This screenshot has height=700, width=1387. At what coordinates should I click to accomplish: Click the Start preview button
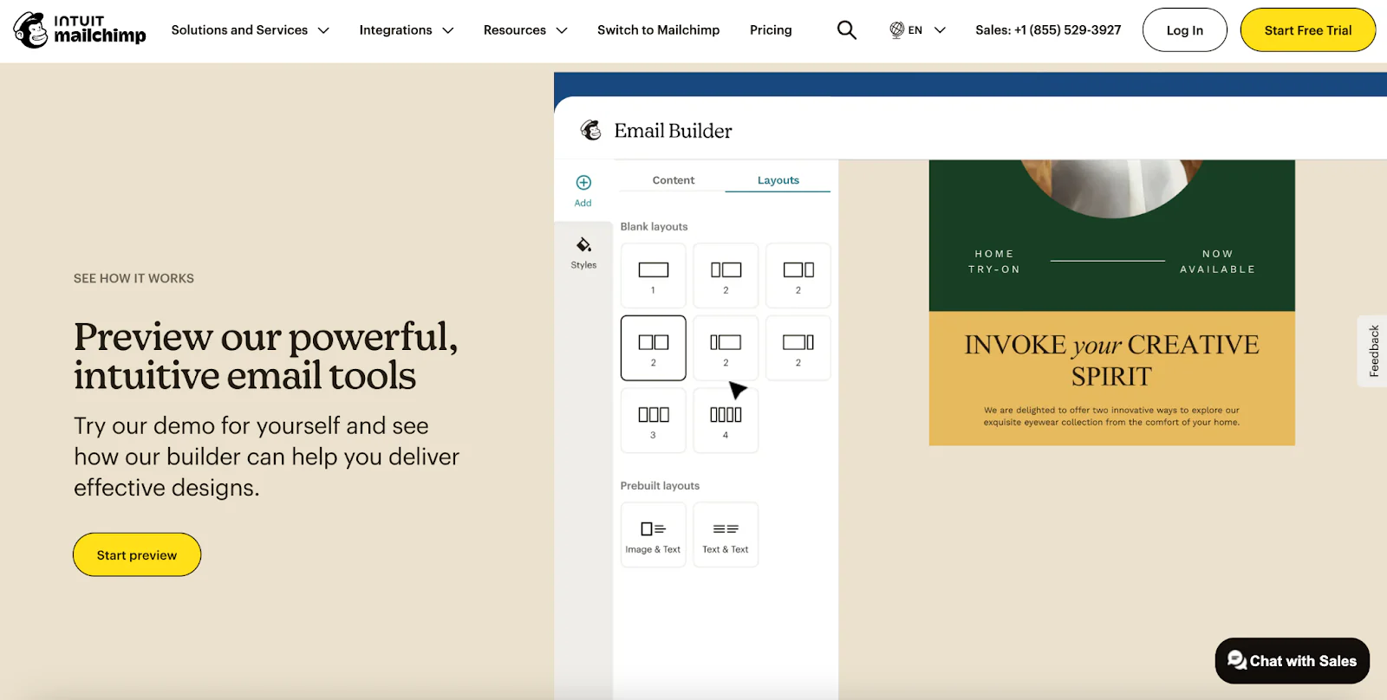click(x=137, y=555)
